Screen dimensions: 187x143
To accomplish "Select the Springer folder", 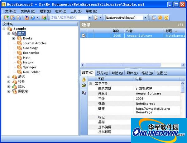I will click(30, 67).
